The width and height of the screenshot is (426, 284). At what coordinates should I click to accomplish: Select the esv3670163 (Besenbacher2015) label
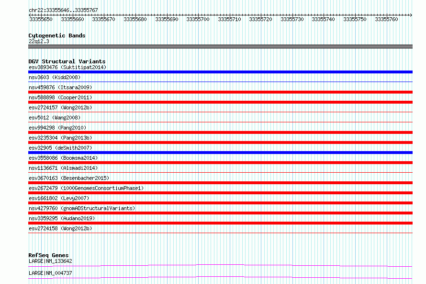(x=69, y=178)
